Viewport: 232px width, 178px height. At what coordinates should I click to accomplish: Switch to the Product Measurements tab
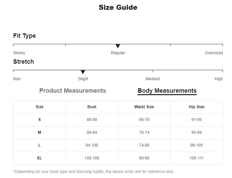(73, 91)
